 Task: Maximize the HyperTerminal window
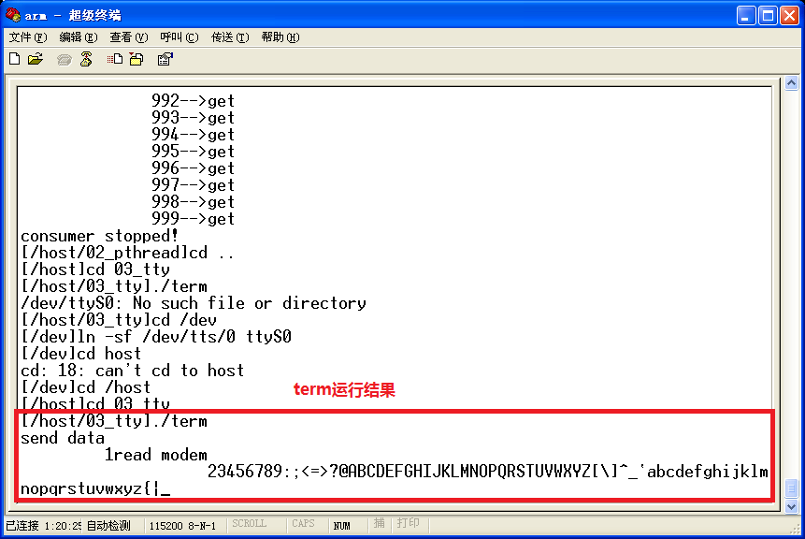pyautogui.click(x=768, y=15)
